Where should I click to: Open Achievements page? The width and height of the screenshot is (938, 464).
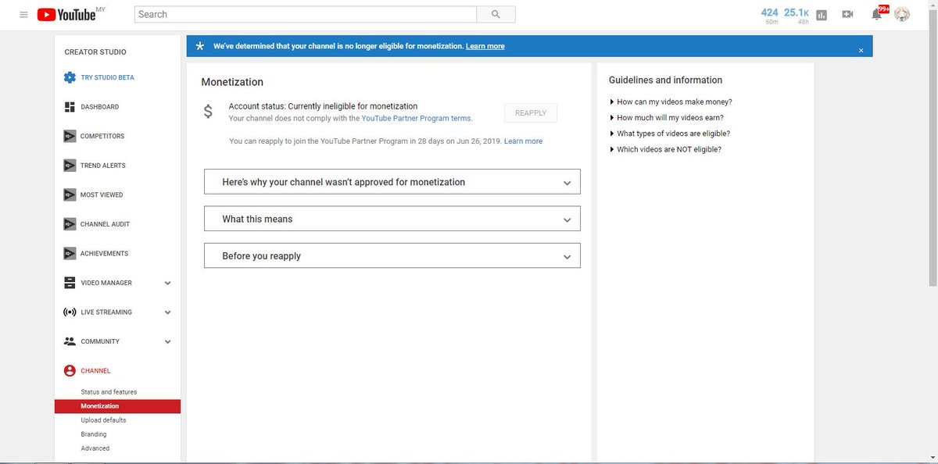click(x=104, y=253)
